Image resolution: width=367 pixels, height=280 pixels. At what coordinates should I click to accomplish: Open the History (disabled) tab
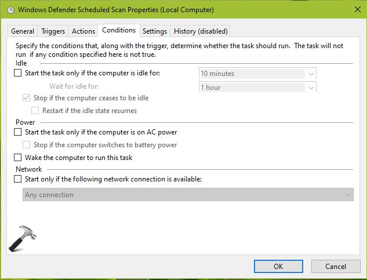pyautogui.click(x=201, y=31)
